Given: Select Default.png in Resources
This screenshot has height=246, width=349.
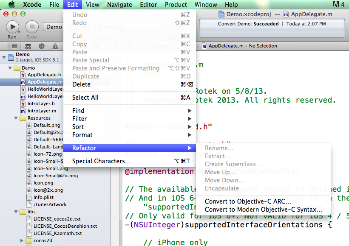Looking at the screenshot, I should (x=47, y=125).
